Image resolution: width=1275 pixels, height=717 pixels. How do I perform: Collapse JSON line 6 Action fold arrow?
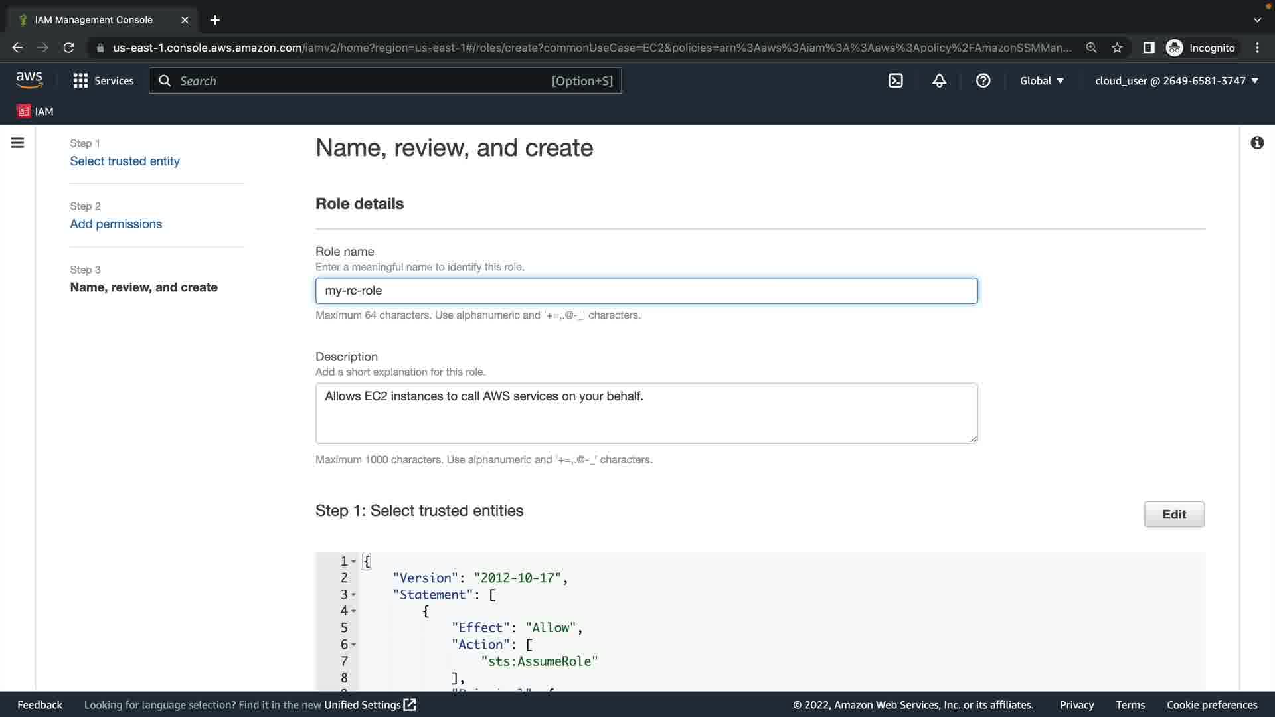point(353,645)
